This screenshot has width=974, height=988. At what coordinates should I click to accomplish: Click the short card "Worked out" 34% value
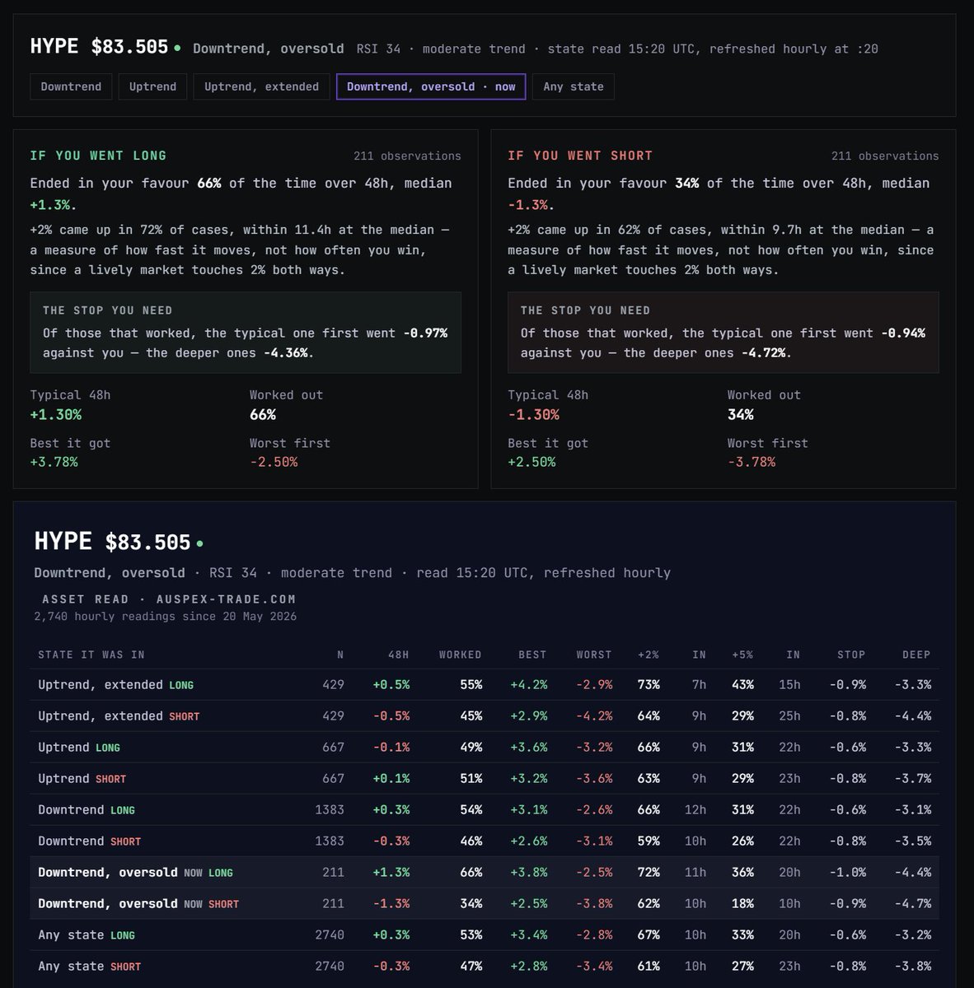point(741,415)
